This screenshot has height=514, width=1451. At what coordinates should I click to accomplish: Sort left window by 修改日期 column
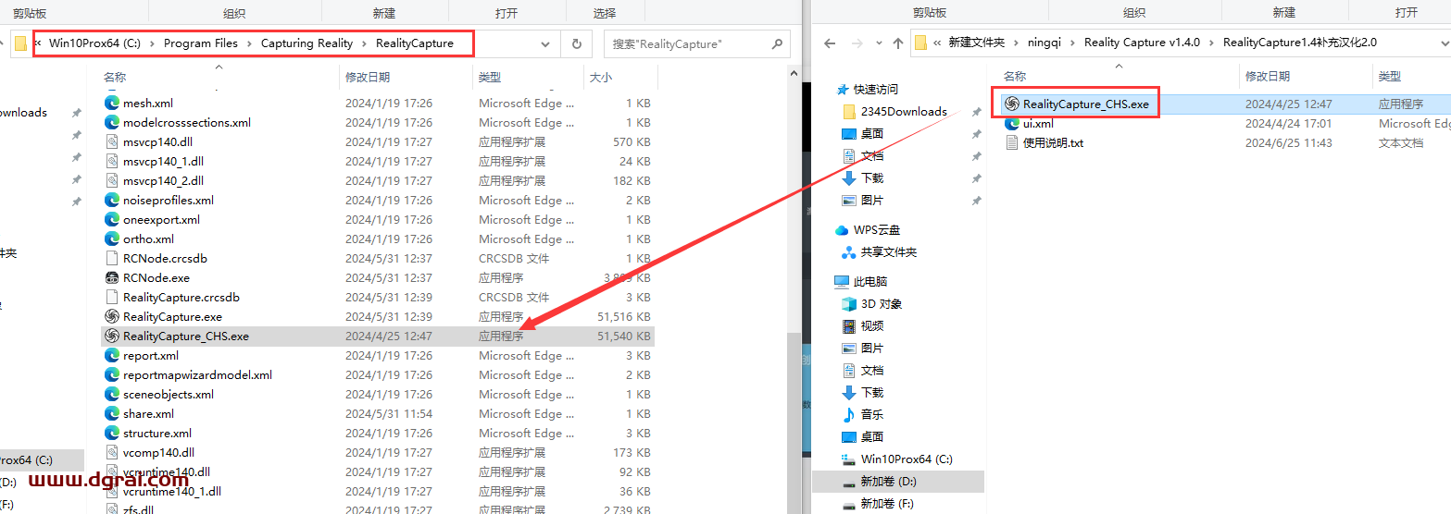coord(368,78)
